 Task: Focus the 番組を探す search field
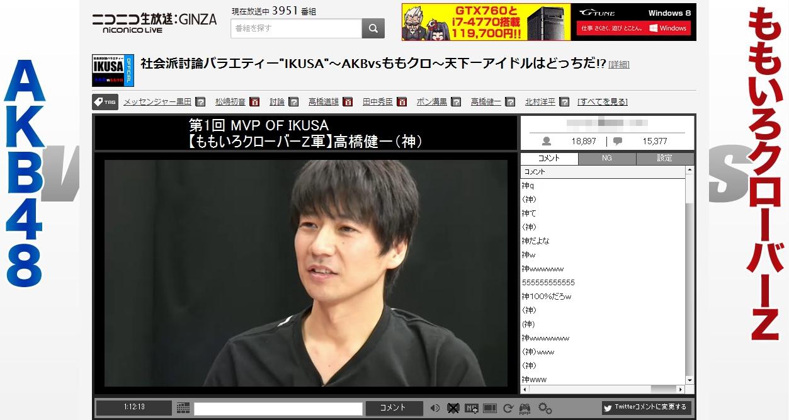pos(296,28)
